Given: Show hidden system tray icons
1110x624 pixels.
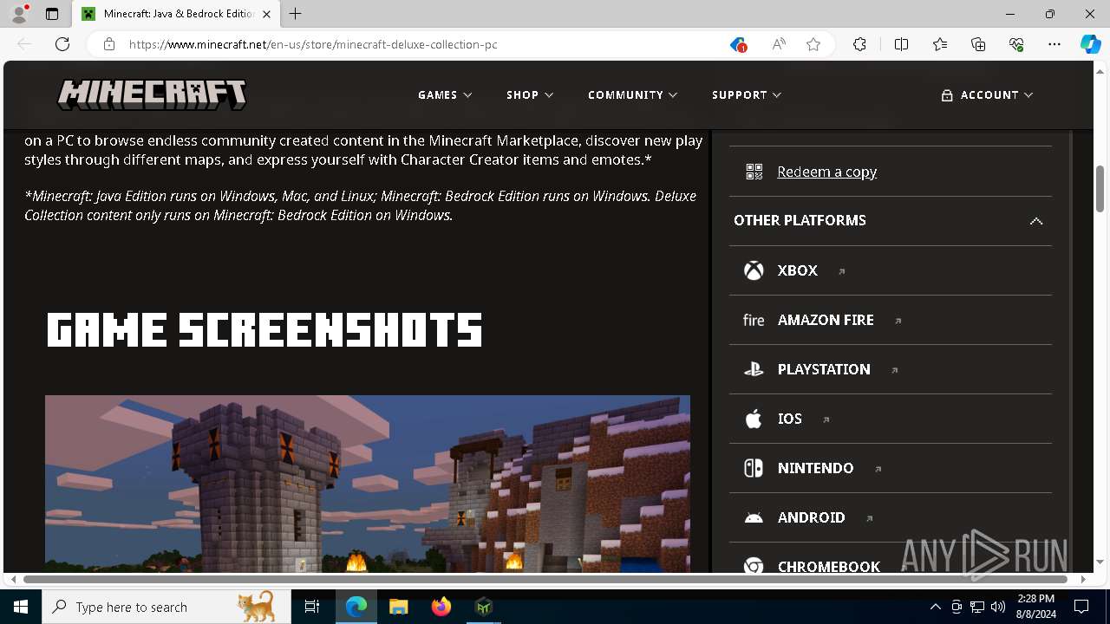Looking at the screenshot, I should pos(935,607).
